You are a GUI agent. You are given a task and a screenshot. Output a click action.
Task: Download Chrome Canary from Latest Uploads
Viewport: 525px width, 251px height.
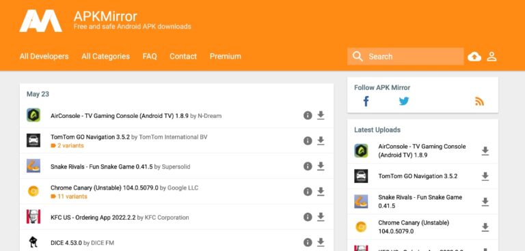(485, 227)
